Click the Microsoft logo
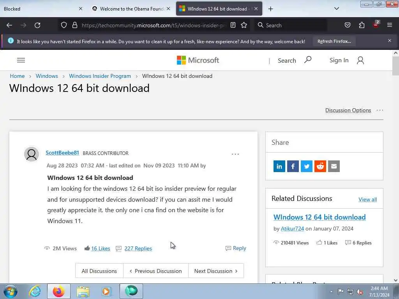The image size is (399, 299). 198,60
